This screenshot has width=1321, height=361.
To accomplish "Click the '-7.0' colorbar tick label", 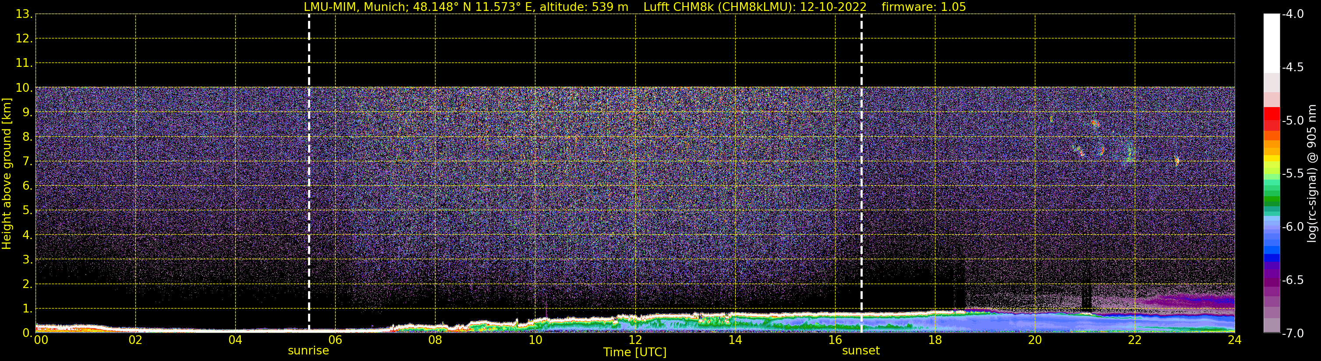I will click(1292, 333).
